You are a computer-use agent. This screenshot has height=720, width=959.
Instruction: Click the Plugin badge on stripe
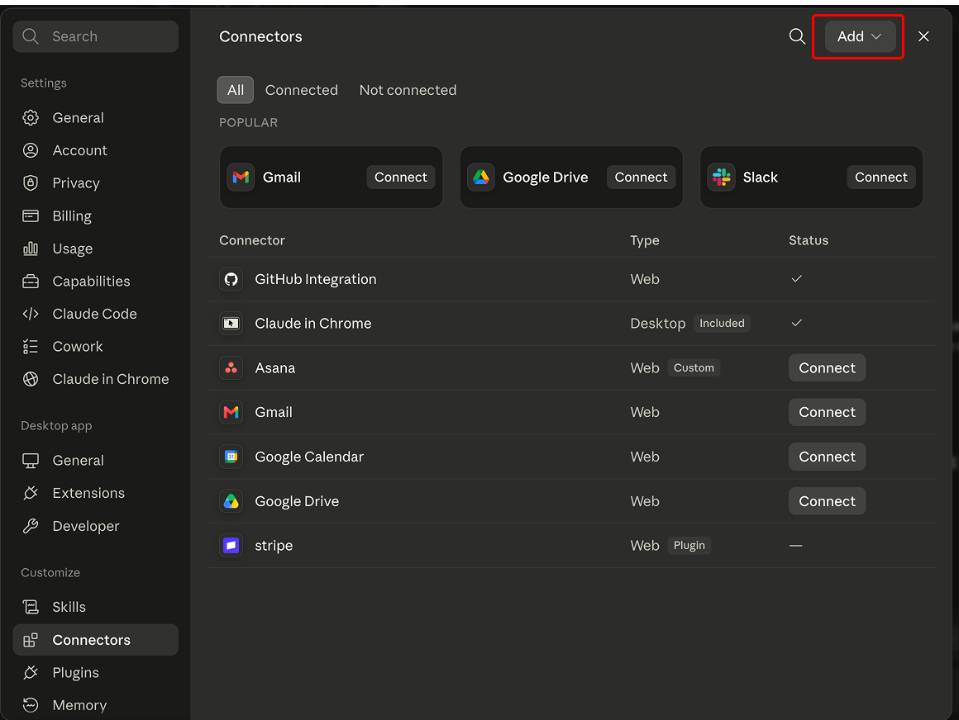689,545
